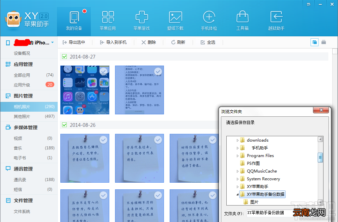Open the 苹果游戏 tab
338x222 pixels.
point(141,22)
